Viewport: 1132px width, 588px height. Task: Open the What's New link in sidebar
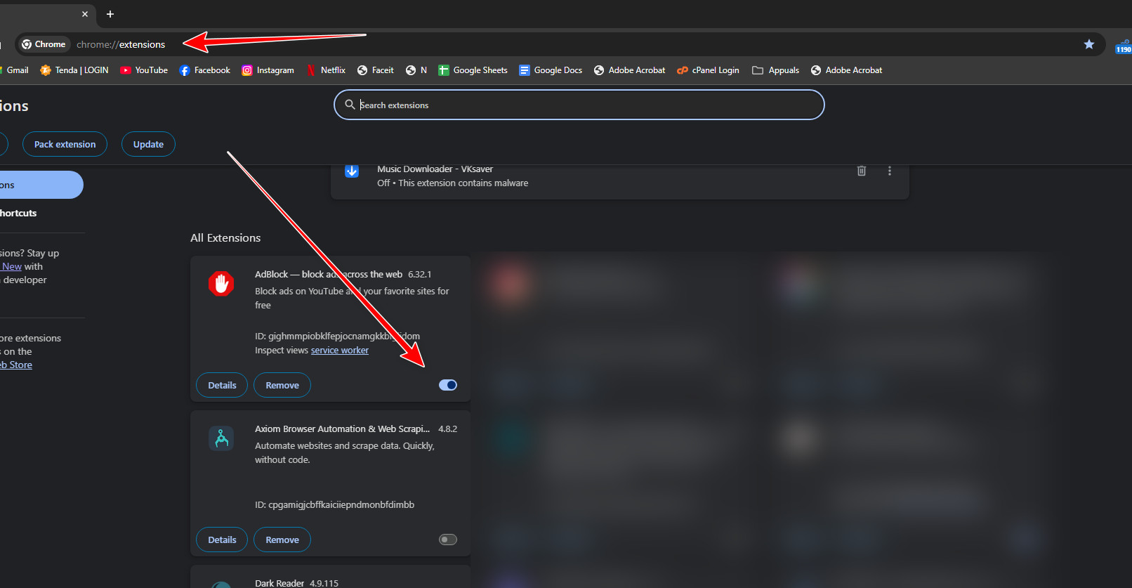[x=11, y=266]
